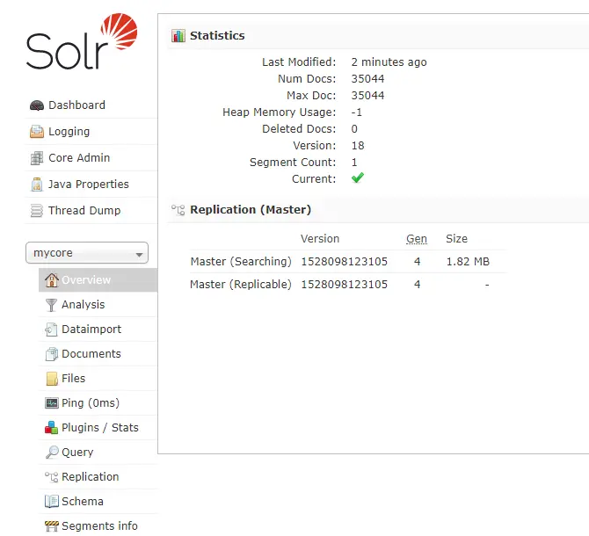589x536 pixels.
Task: Click the Segments info barrier icon
Action: pos(52,526)
